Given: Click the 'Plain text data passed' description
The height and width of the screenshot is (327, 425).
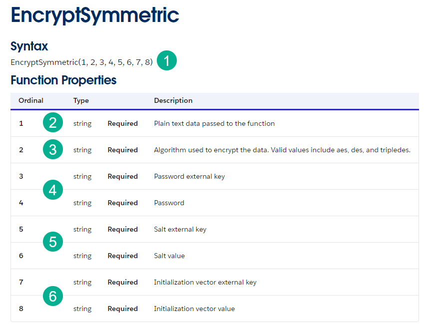Looking at the screenshot, I should 214,123.
